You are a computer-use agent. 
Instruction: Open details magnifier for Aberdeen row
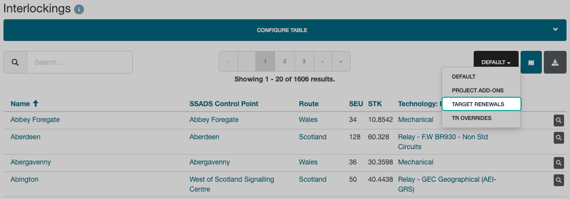click(559, 137)
